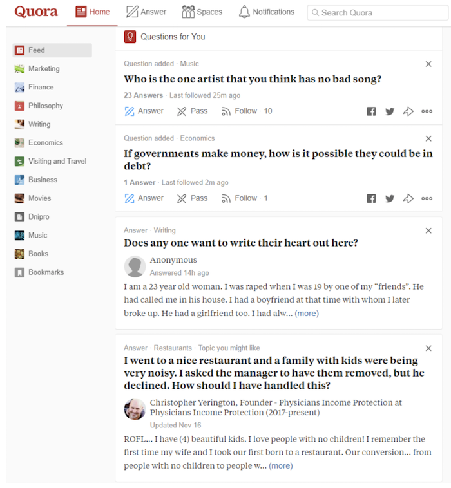View the 1 Answer link

coord(140,183)
